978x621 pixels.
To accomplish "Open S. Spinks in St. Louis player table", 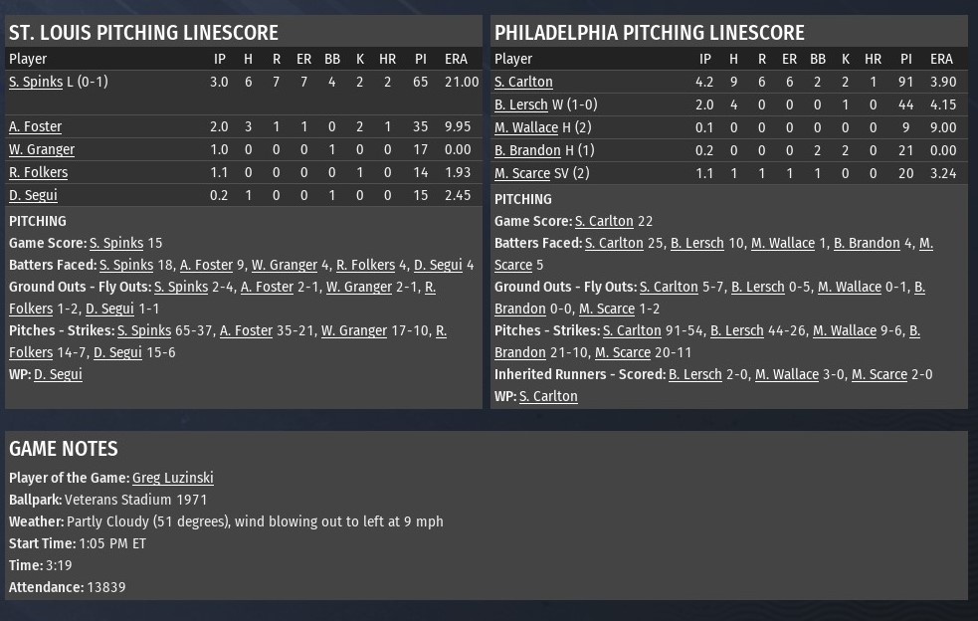I will [x=36, y=82].
